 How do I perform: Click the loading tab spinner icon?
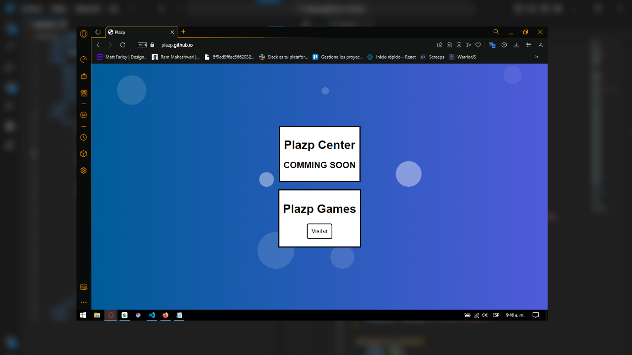[x=98, y=32]
